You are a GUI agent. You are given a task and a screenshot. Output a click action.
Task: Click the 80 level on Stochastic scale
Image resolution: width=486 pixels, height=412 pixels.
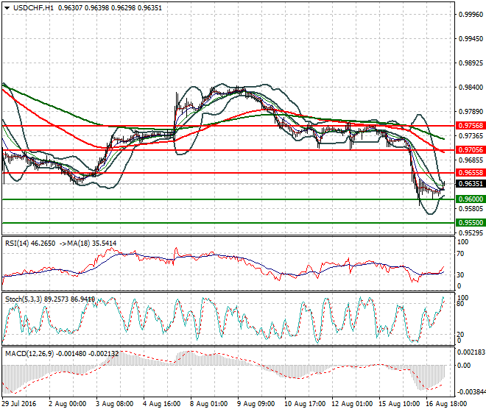pyautogui.click(x=461, y=303)
